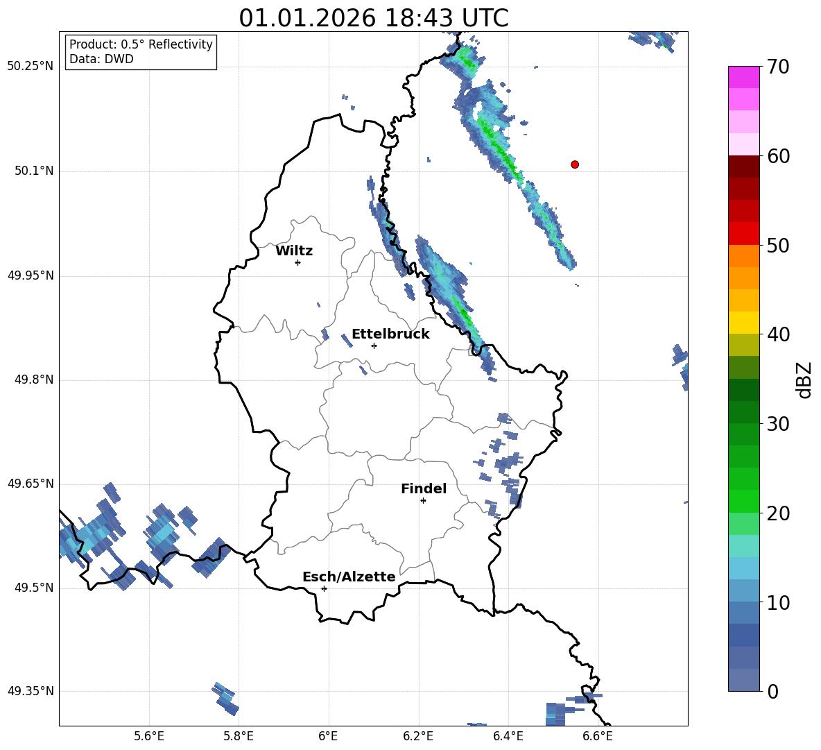Click the 49.35°N latitude label

pyautogui.click(x=31, y=691)
